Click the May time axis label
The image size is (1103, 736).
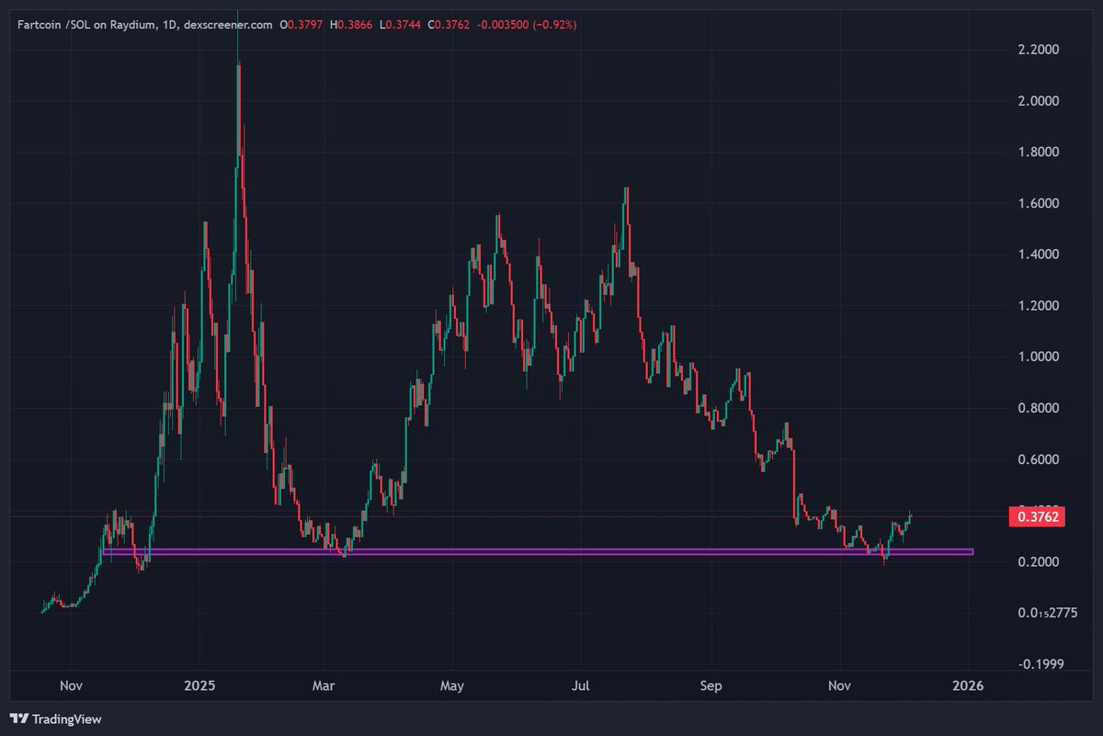pos(452,685)
